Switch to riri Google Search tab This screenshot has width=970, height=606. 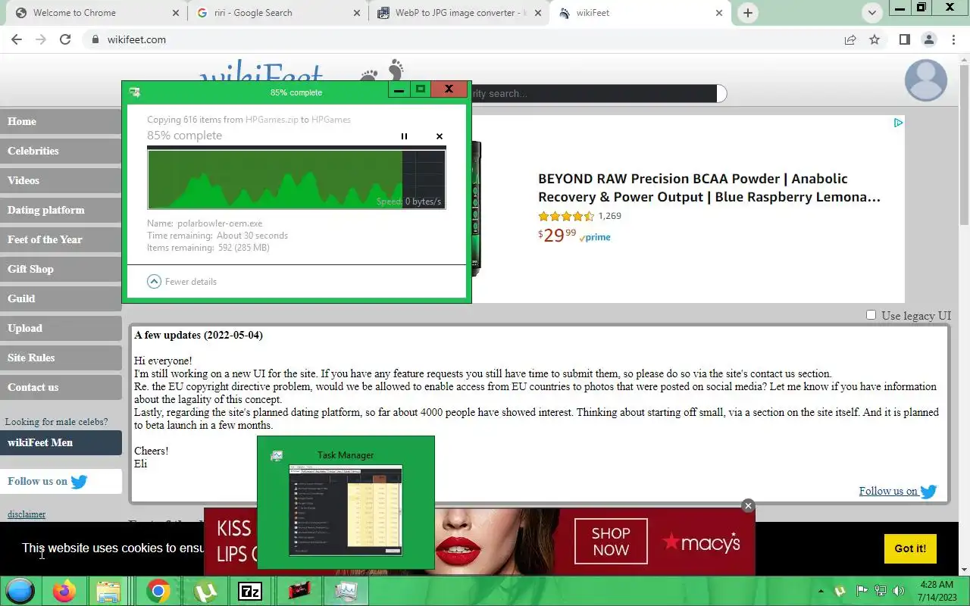[x=279, y=13]
